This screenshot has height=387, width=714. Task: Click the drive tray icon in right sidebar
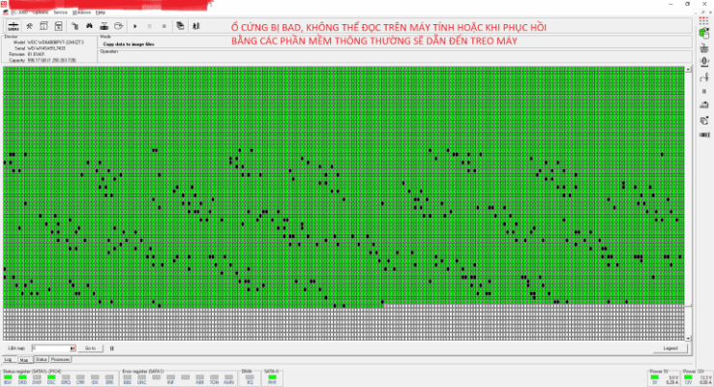(704, 105)
